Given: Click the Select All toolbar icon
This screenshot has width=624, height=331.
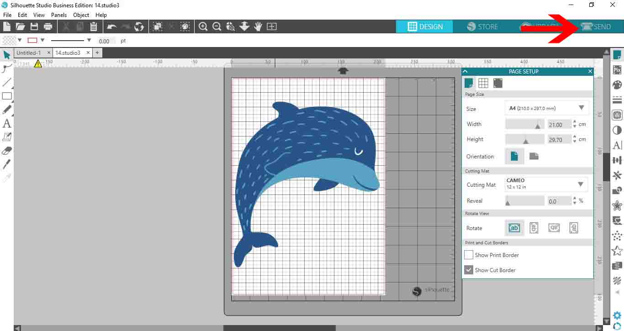Looking at the screenshot, I should click(x=158, y=26).
